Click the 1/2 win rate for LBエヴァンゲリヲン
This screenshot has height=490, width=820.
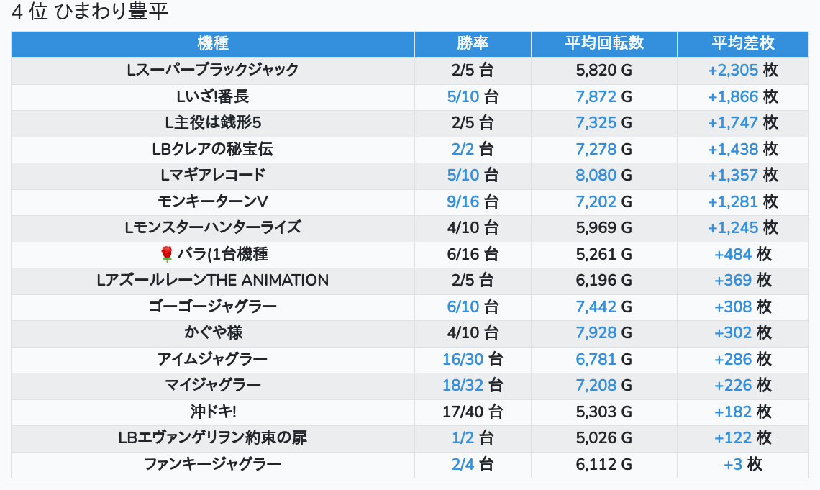click(x=463, y=437)
